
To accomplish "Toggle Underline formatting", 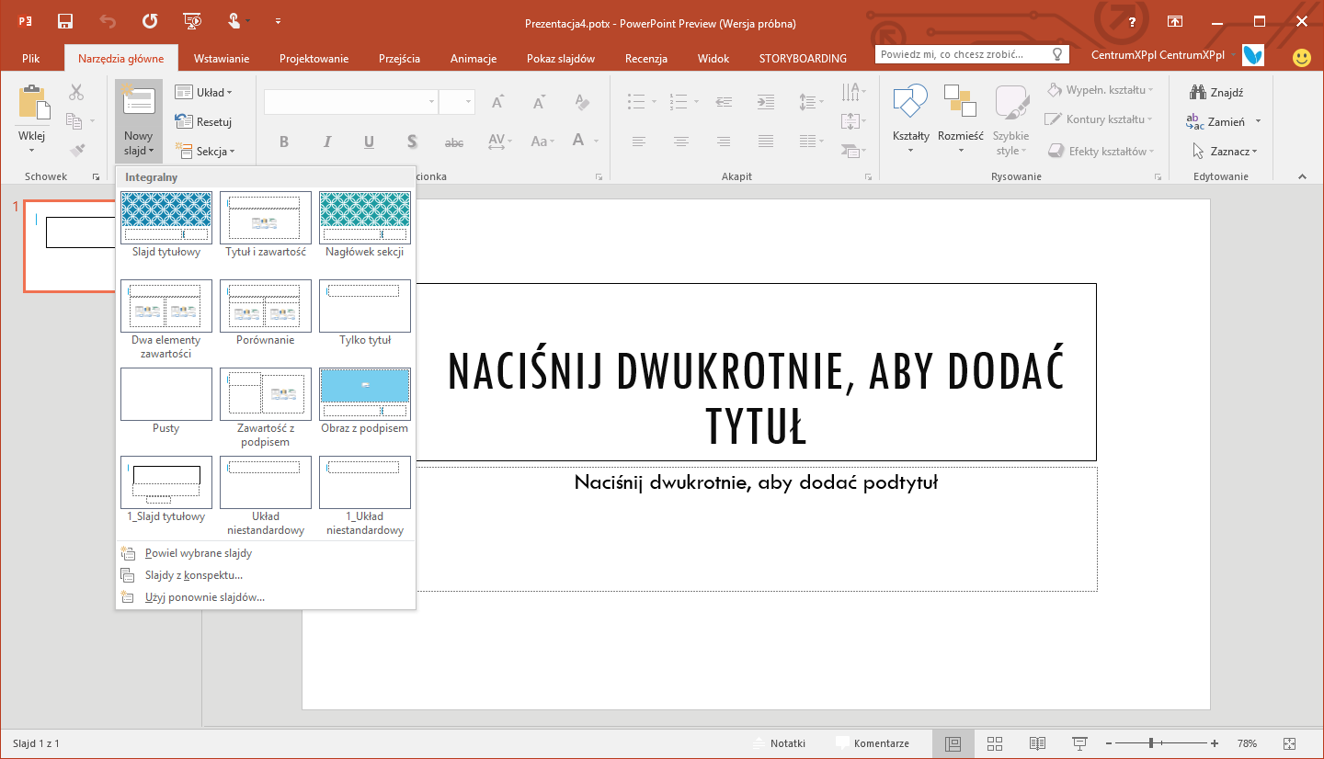I will [x=369, y=142].
